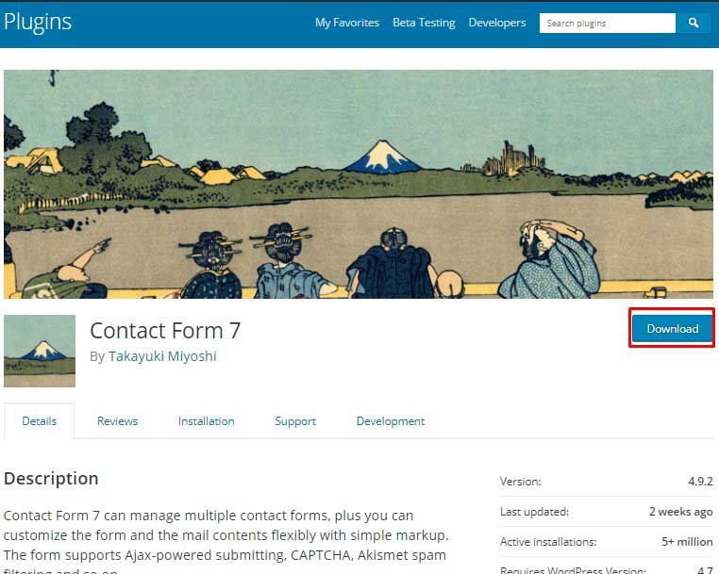The image size is (719, 574).
Task: Click the Last updated info row
Action: (x=606, y=511)
